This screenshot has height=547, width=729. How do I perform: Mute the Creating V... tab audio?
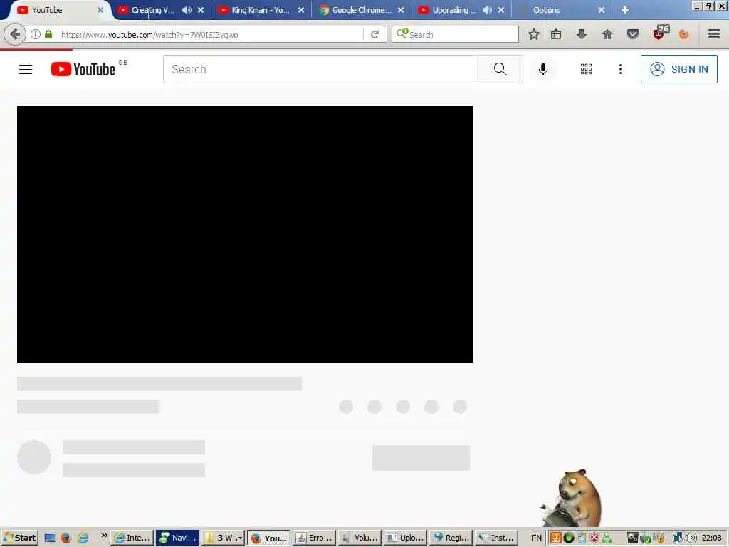(187, 10)
